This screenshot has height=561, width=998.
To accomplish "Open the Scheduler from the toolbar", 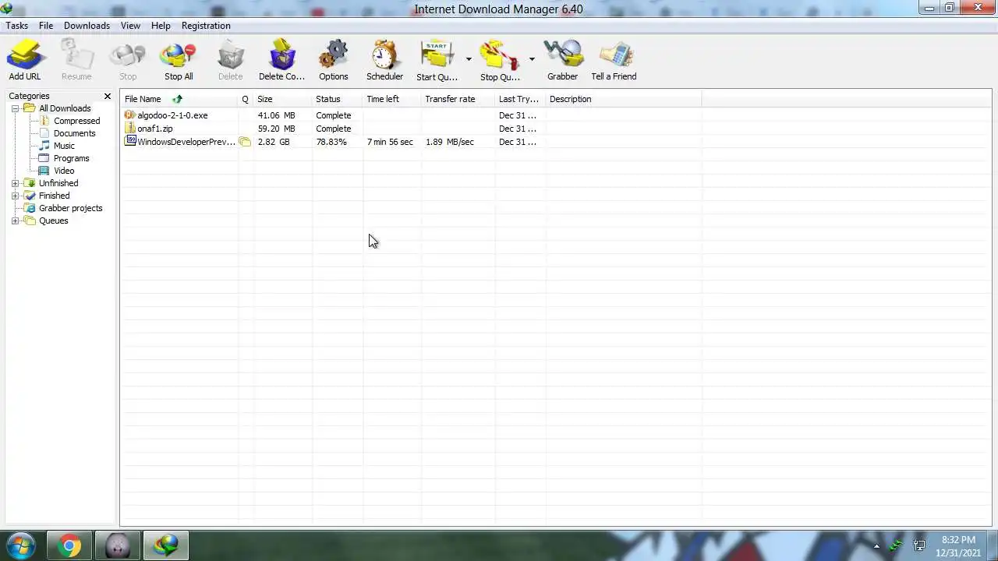I will click(x=384, y=60).
